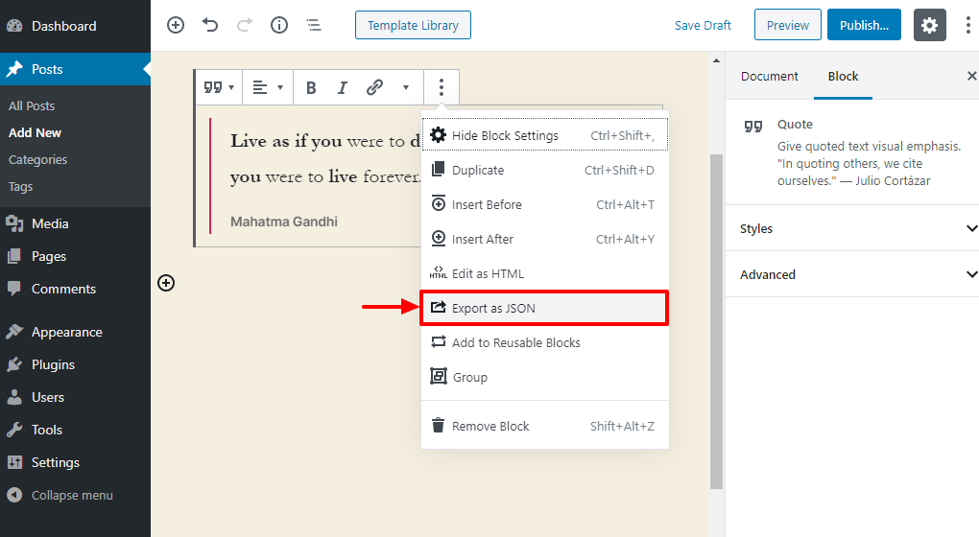Image resolution: width=979 pixels, height=537 pixels.
Task: Click the undo arrow icon
Action: 210,26
